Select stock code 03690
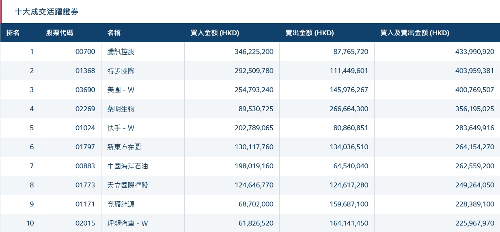 tap(85, 90)
